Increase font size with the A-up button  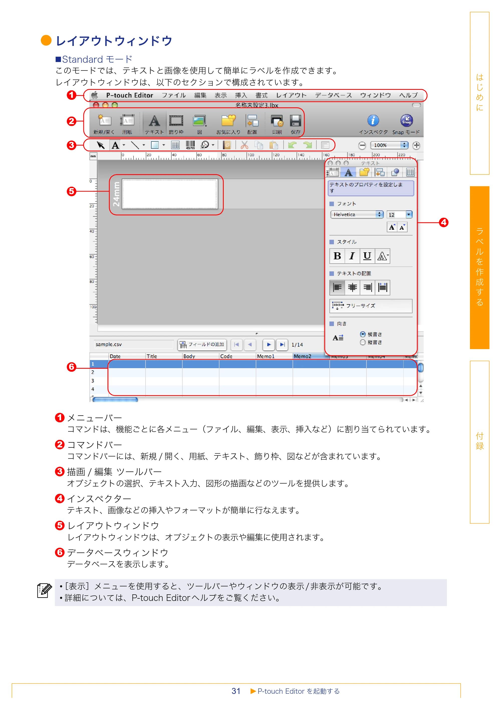click(x=392, y=227)
